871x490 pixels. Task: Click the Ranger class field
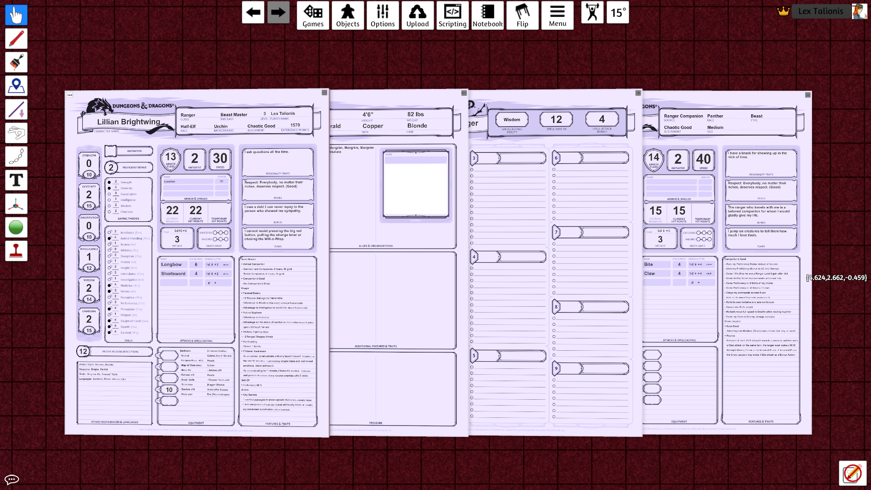pyautogui.click(x=188, y=115)
